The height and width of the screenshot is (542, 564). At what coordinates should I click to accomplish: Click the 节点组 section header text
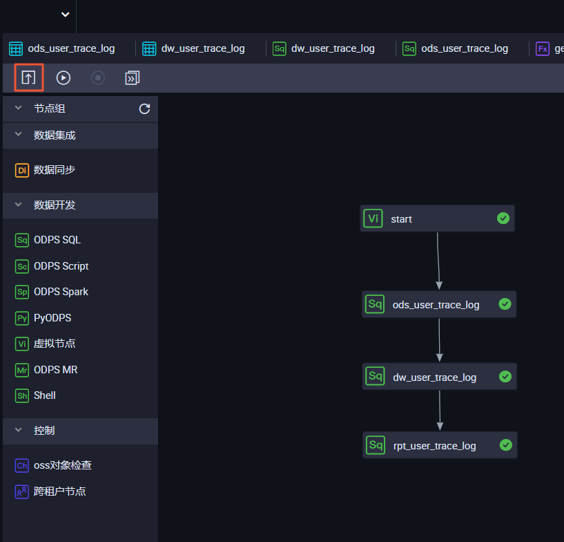(49, 109)
